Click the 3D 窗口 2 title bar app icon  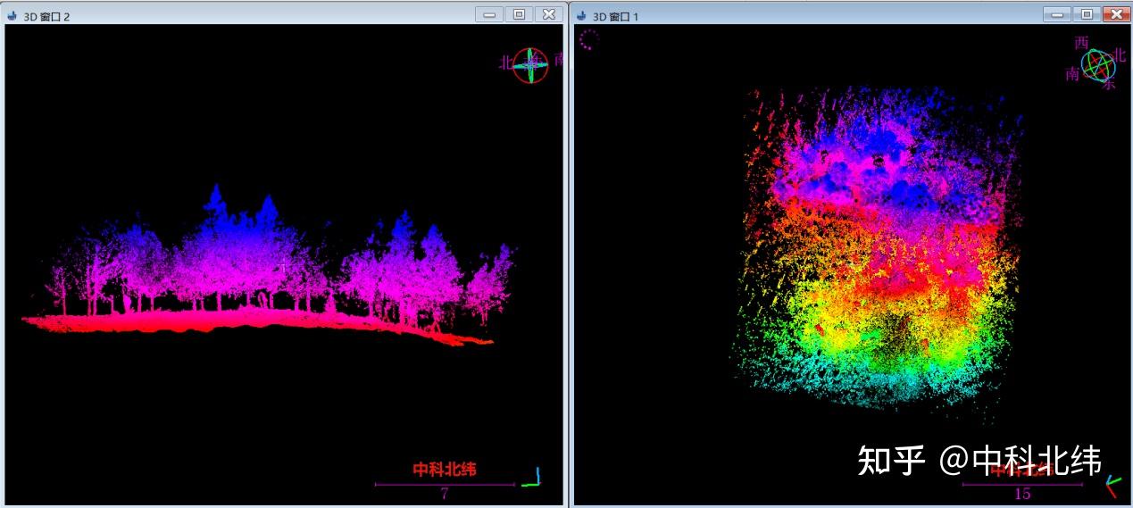pyautogui.click(x=12, y=15)
